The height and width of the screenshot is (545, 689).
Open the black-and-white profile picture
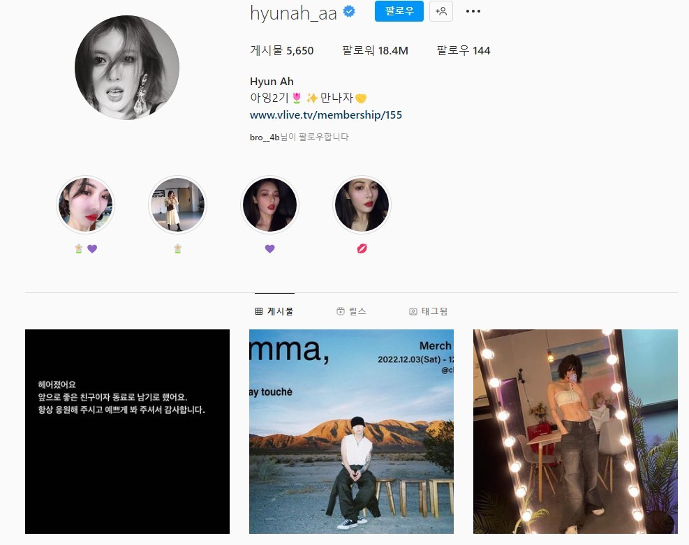127,67
